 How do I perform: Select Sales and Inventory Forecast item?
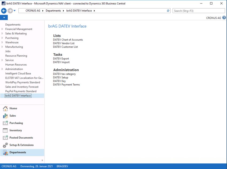pos(22,87)
